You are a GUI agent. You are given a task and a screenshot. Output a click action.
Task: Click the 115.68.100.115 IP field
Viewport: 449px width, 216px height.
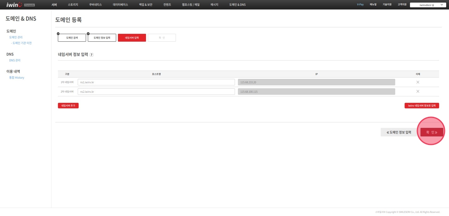pyautogui.click(x=316, y=92)
